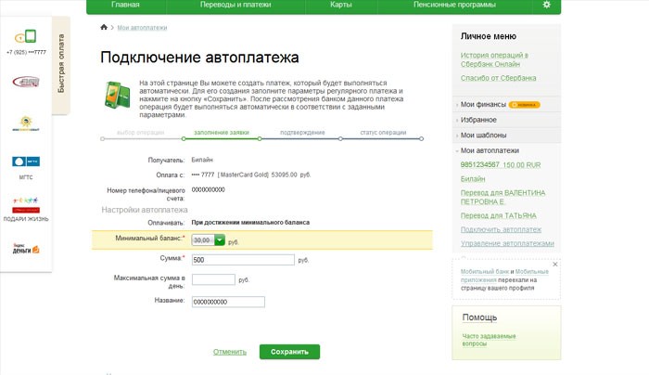Expand Избранное section
This screenshot has width=649, height=375.
coord(478,120)
